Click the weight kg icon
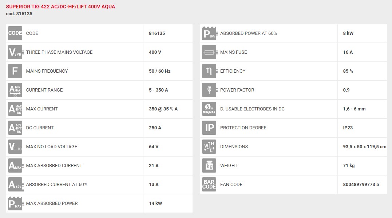 click(x=209, y=166)
